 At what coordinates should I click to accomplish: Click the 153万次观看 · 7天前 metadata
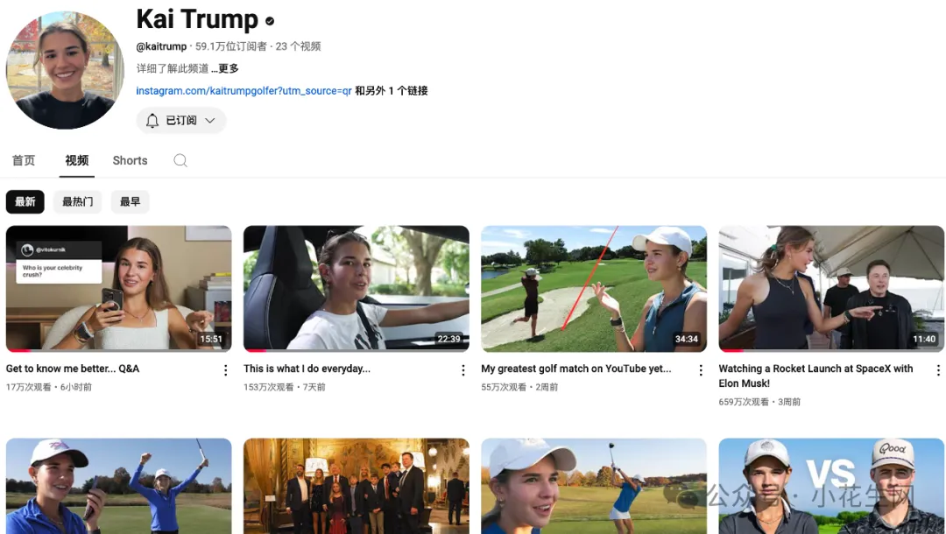[x=284, y=387]
